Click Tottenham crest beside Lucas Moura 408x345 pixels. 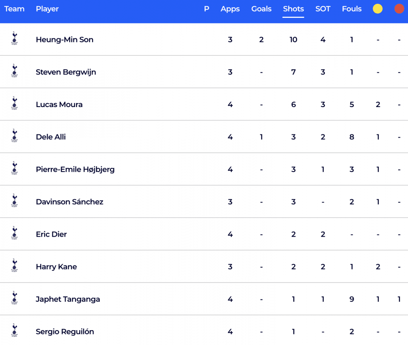14,103
